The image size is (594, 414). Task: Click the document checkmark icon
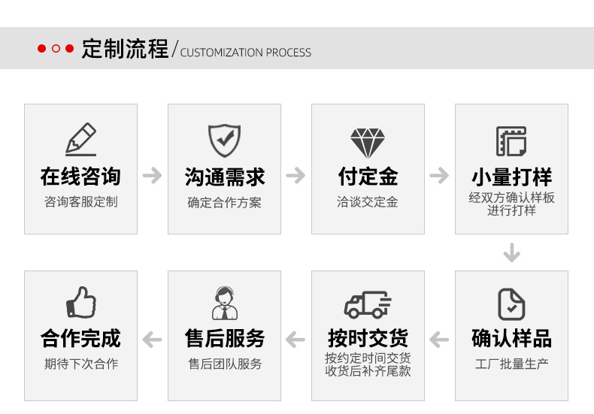coord(511,304)
